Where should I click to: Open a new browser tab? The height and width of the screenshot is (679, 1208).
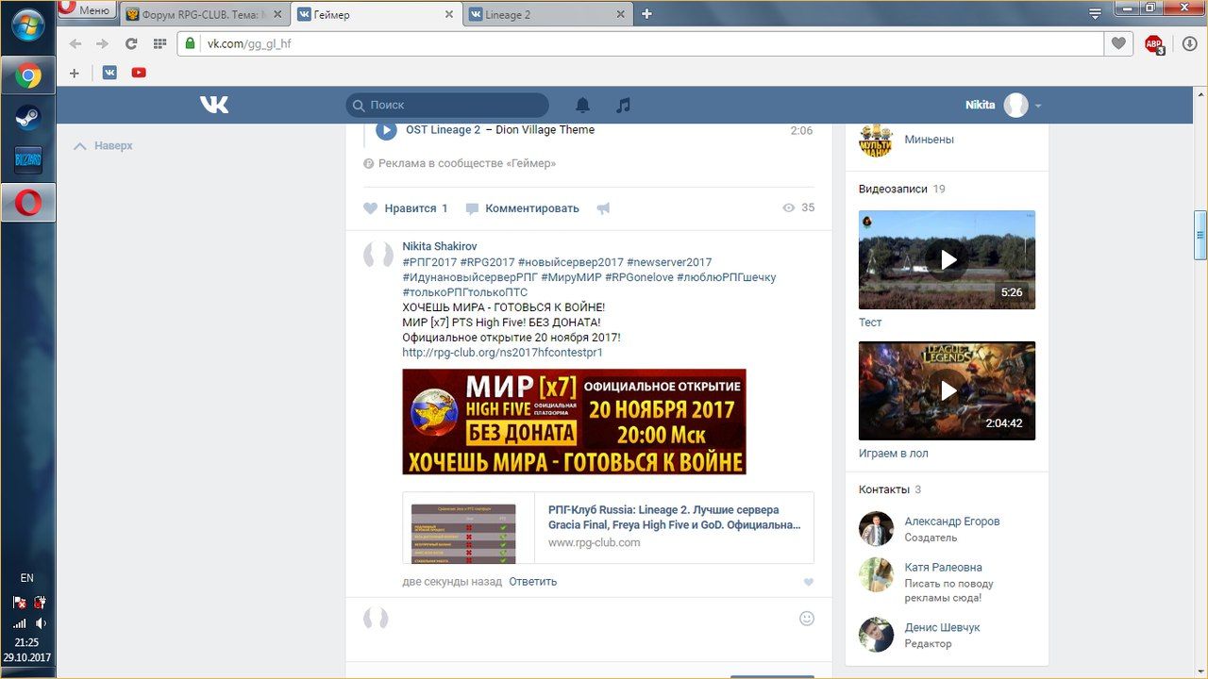pyautogui.click(x=646, y=14)
